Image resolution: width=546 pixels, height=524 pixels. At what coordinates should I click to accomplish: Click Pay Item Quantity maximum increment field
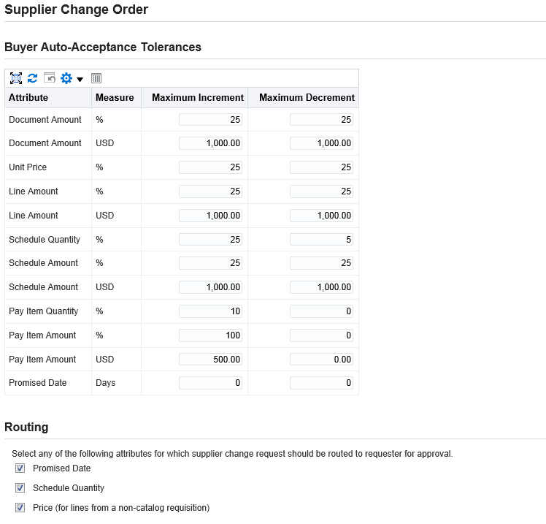coord(210,311)
